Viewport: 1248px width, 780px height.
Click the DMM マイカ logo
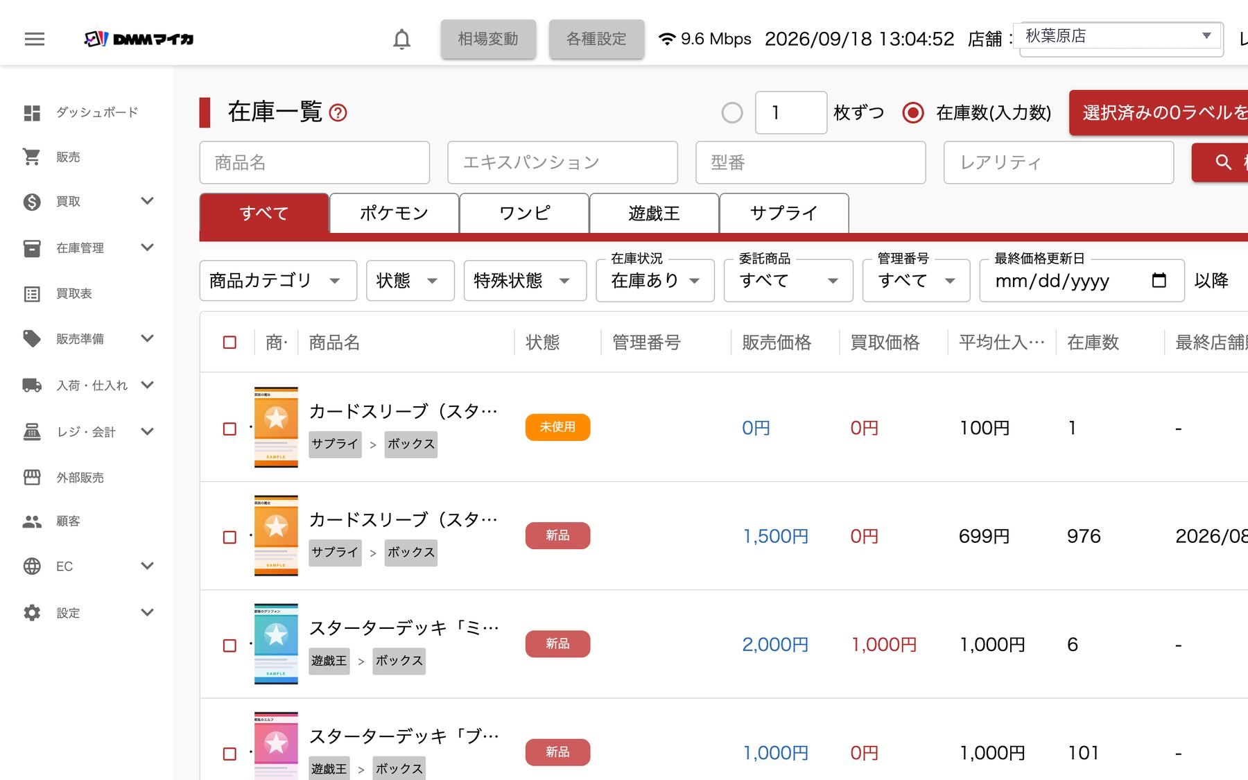pyautogui.click(x=139, y=39)
